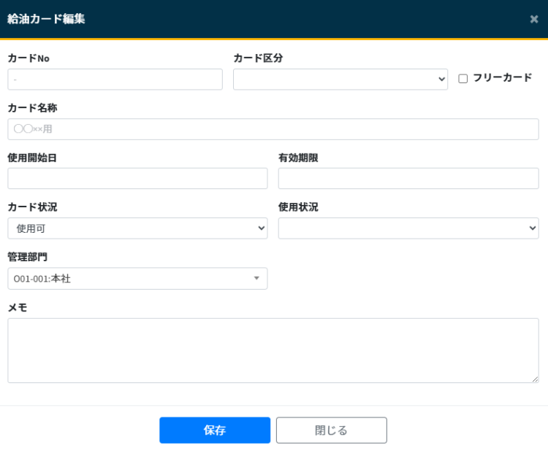The width and height of the screenshot is (548, 451).
Task: Click the 閉じる button
Action: click(x=331, y=430)
